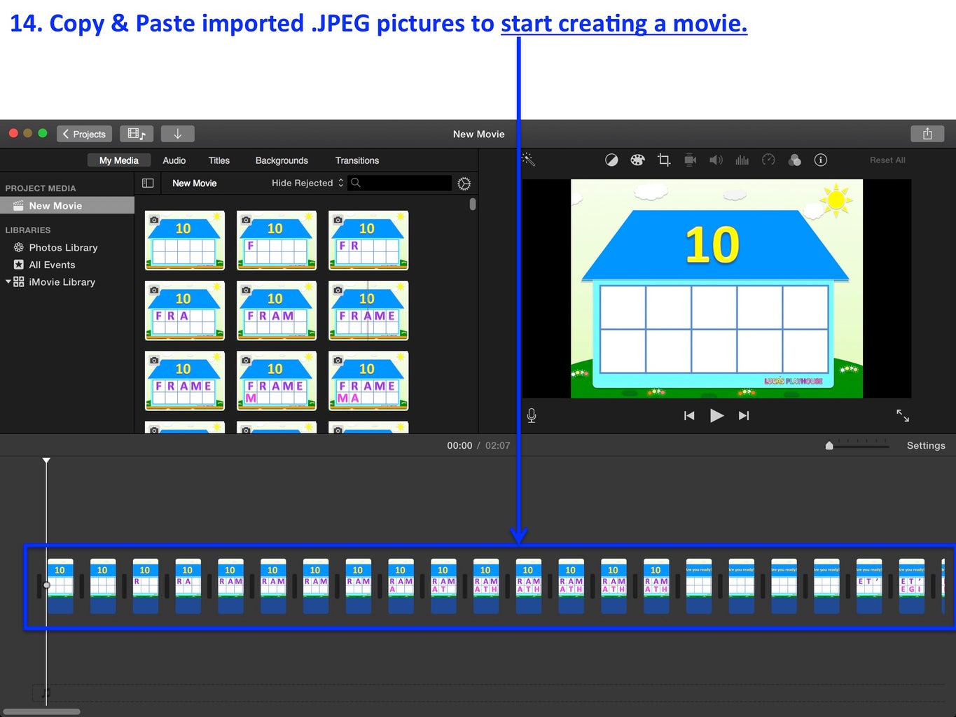
Task: Click the clip Information icon
Action: coord(821,160)
